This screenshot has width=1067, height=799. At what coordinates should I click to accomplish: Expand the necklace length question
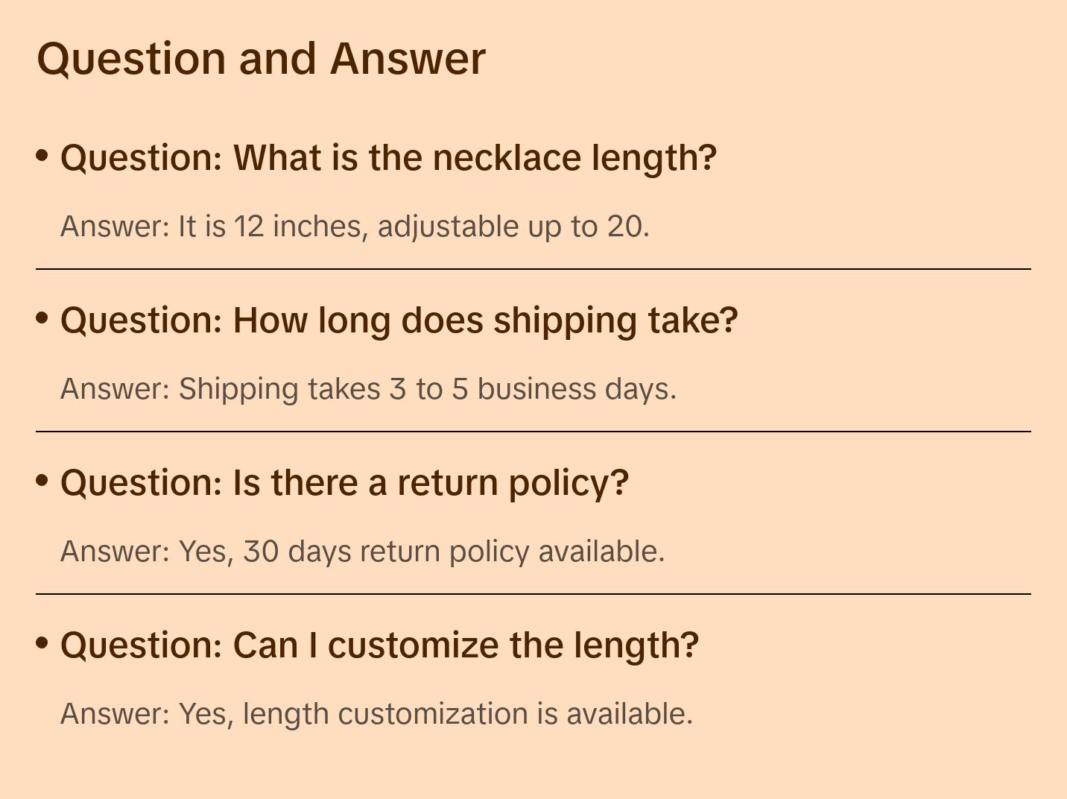pyautogui.click(x=388, y=158)
